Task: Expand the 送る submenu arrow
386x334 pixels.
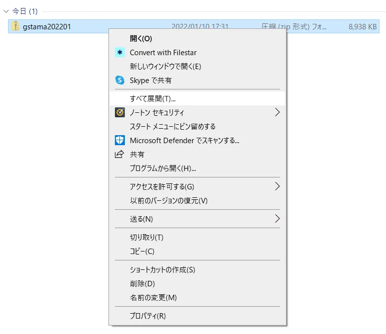Action: coord(277,219)
